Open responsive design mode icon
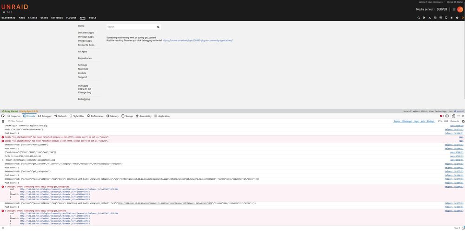 pos(453,116)
